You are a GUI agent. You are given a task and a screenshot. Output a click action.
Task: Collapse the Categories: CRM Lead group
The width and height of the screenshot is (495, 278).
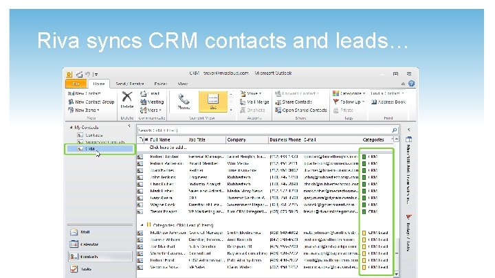pos(142,225)
